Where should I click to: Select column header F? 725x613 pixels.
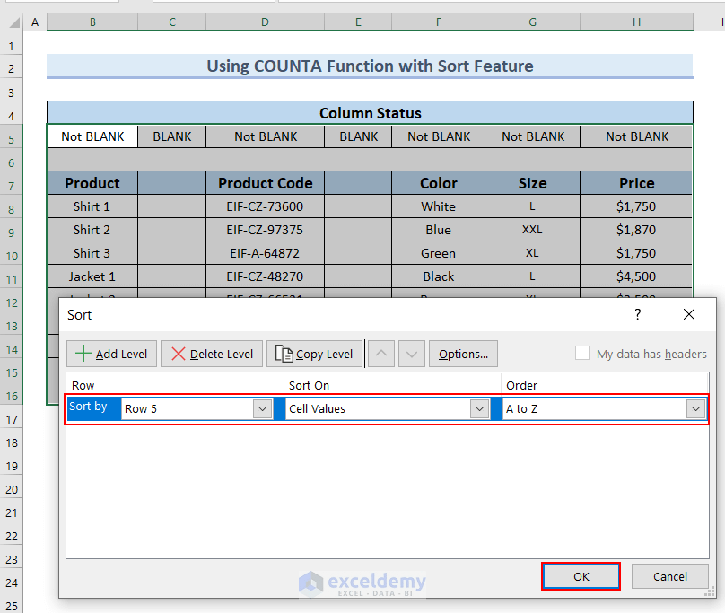click(438, 22)
